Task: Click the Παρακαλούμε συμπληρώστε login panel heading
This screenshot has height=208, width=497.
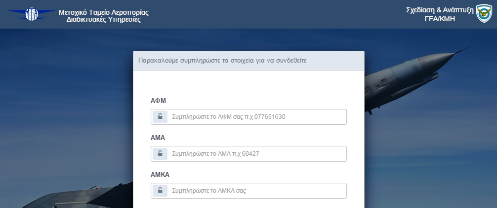Action: (x=223, y=61)
